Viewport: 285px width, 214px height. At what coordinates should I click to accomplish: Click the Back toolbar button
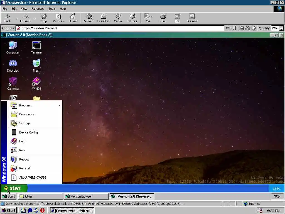click(8, 18)
